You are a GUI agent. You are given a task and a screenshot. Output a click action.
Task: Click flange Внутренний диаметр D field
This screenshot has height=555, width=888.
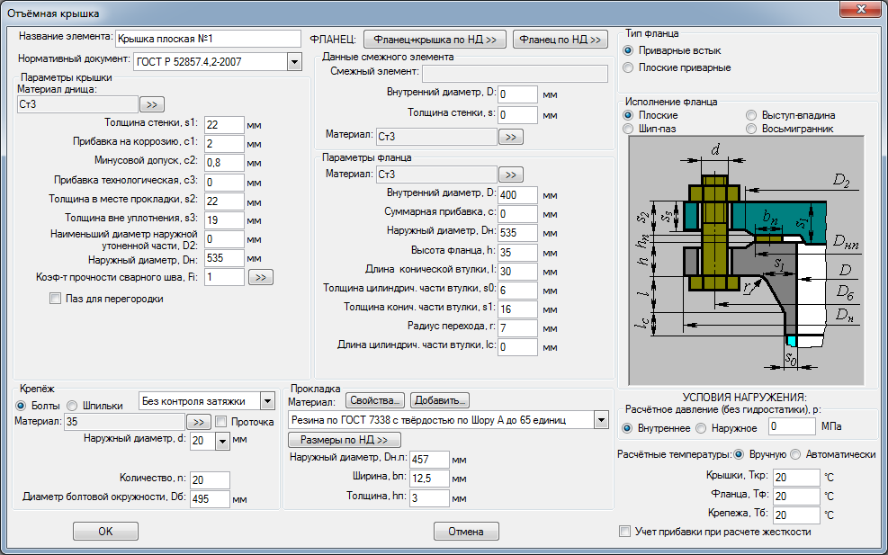pyautogui.click(x=517, y=195)
